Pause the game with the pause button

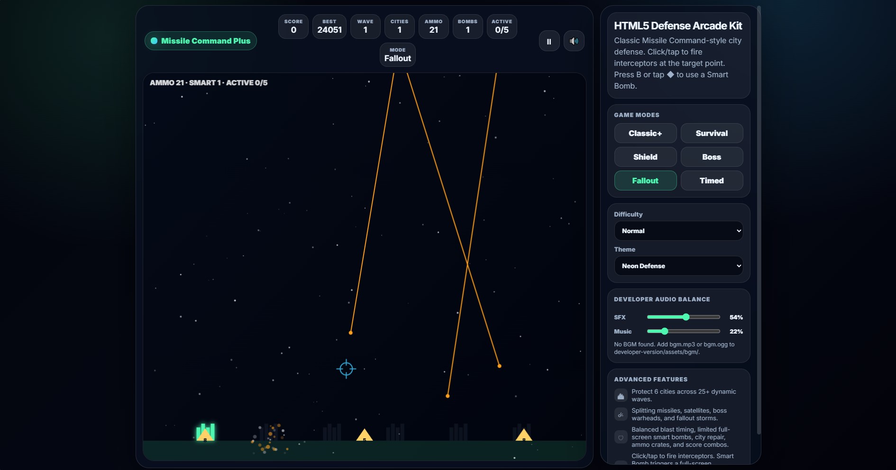[549, 41]
